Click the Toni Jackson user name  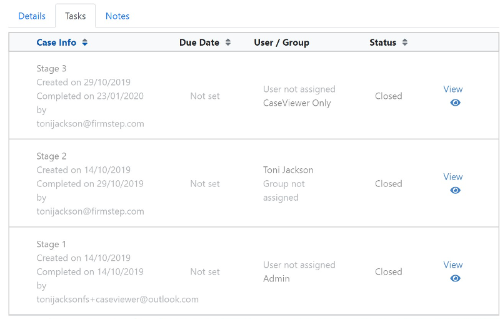pyautogui.click(x=288, y=170)
